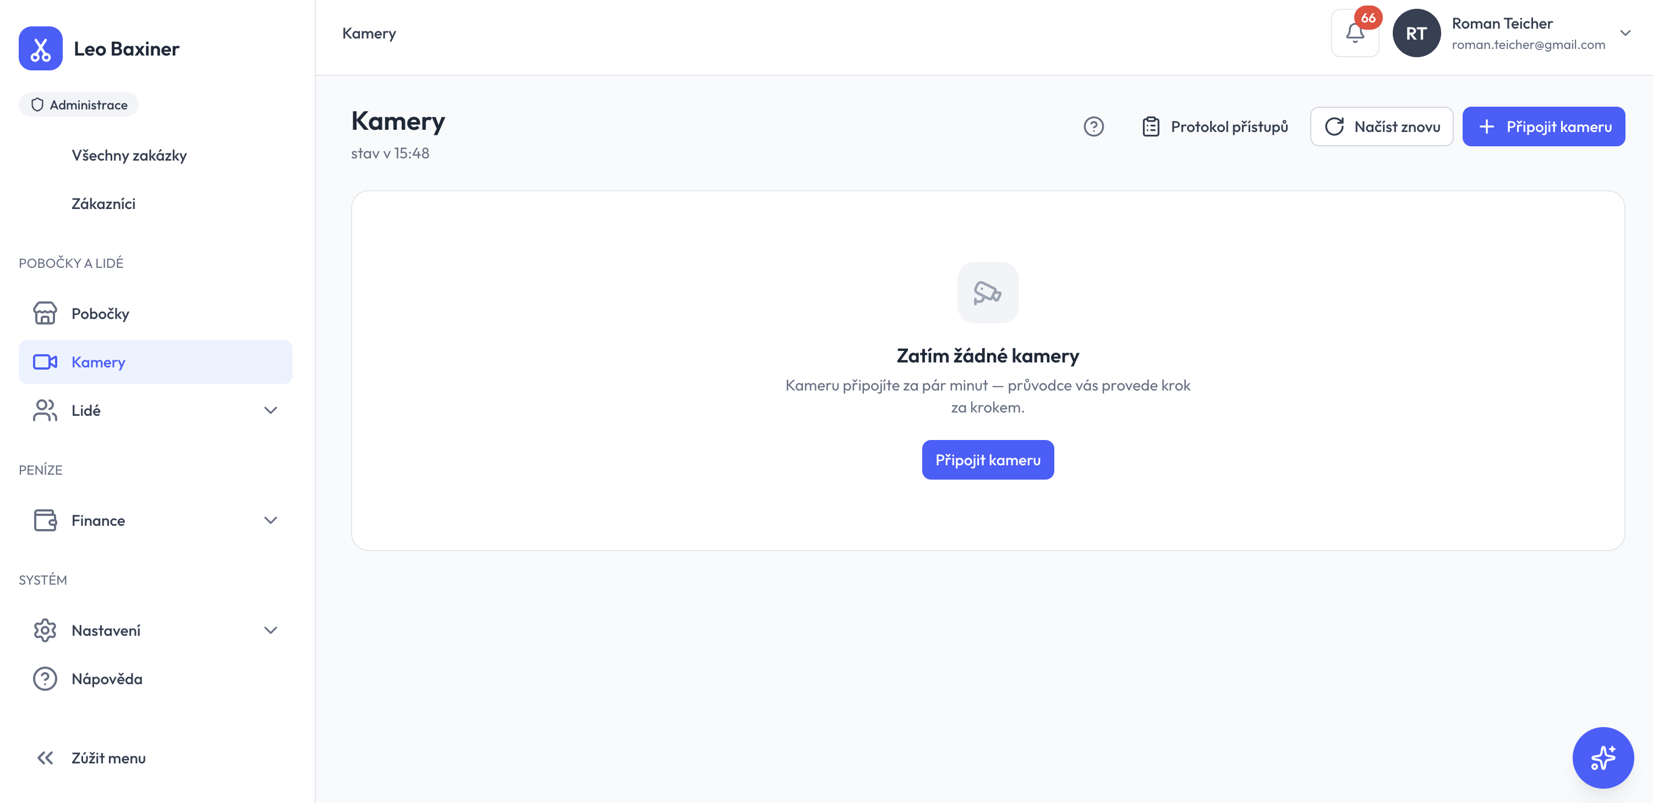Viewport: 1653px width, 803px height.
Task: Click the 'Zatím žádné kamery' heading
Action: coord(988,355)
